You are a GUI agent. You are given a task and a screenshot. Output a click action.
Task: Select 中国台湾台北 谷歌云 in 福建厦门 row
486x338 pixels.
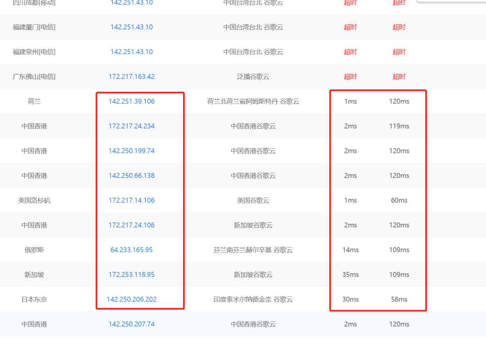click(253, 27)
